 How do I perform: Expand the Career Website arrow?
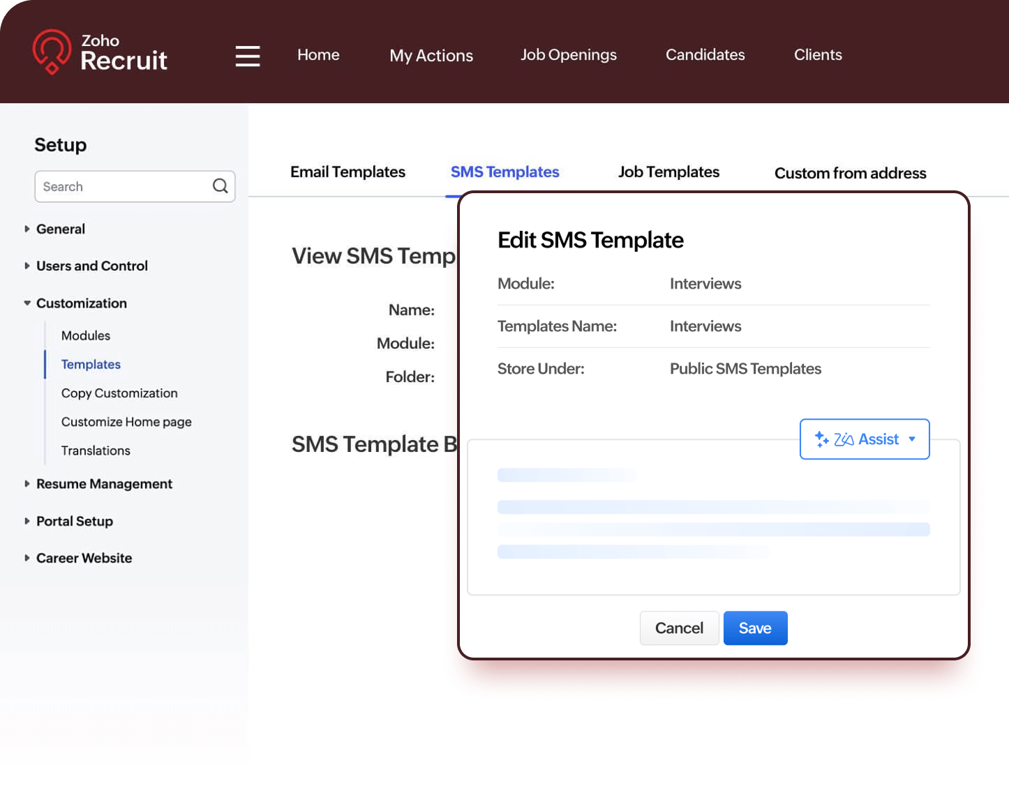pyautogui.click(x=27, y=558)
